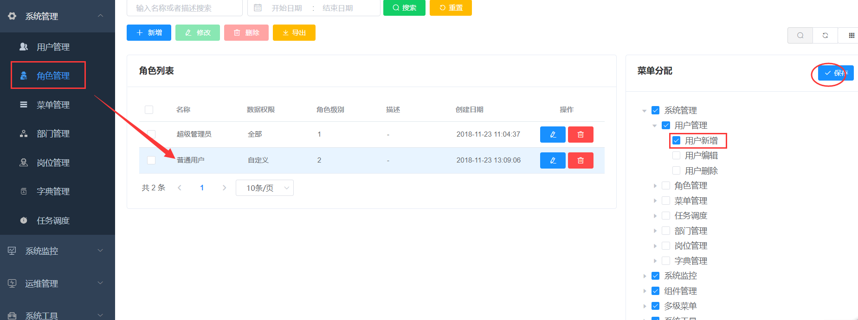Image resolution: width=858 pixels, height=320 pixels.
Task: Expand the 岗位管理 tree node arrow
Action: coord(655,246)
